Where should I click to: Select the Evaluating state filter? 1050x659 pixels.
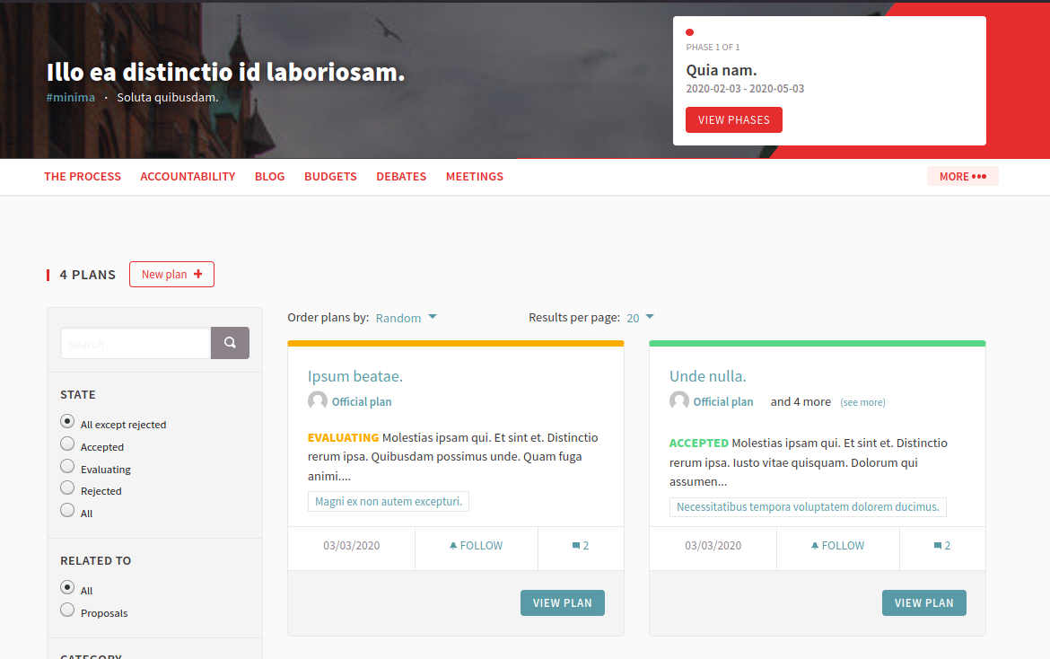pos(67,466)
